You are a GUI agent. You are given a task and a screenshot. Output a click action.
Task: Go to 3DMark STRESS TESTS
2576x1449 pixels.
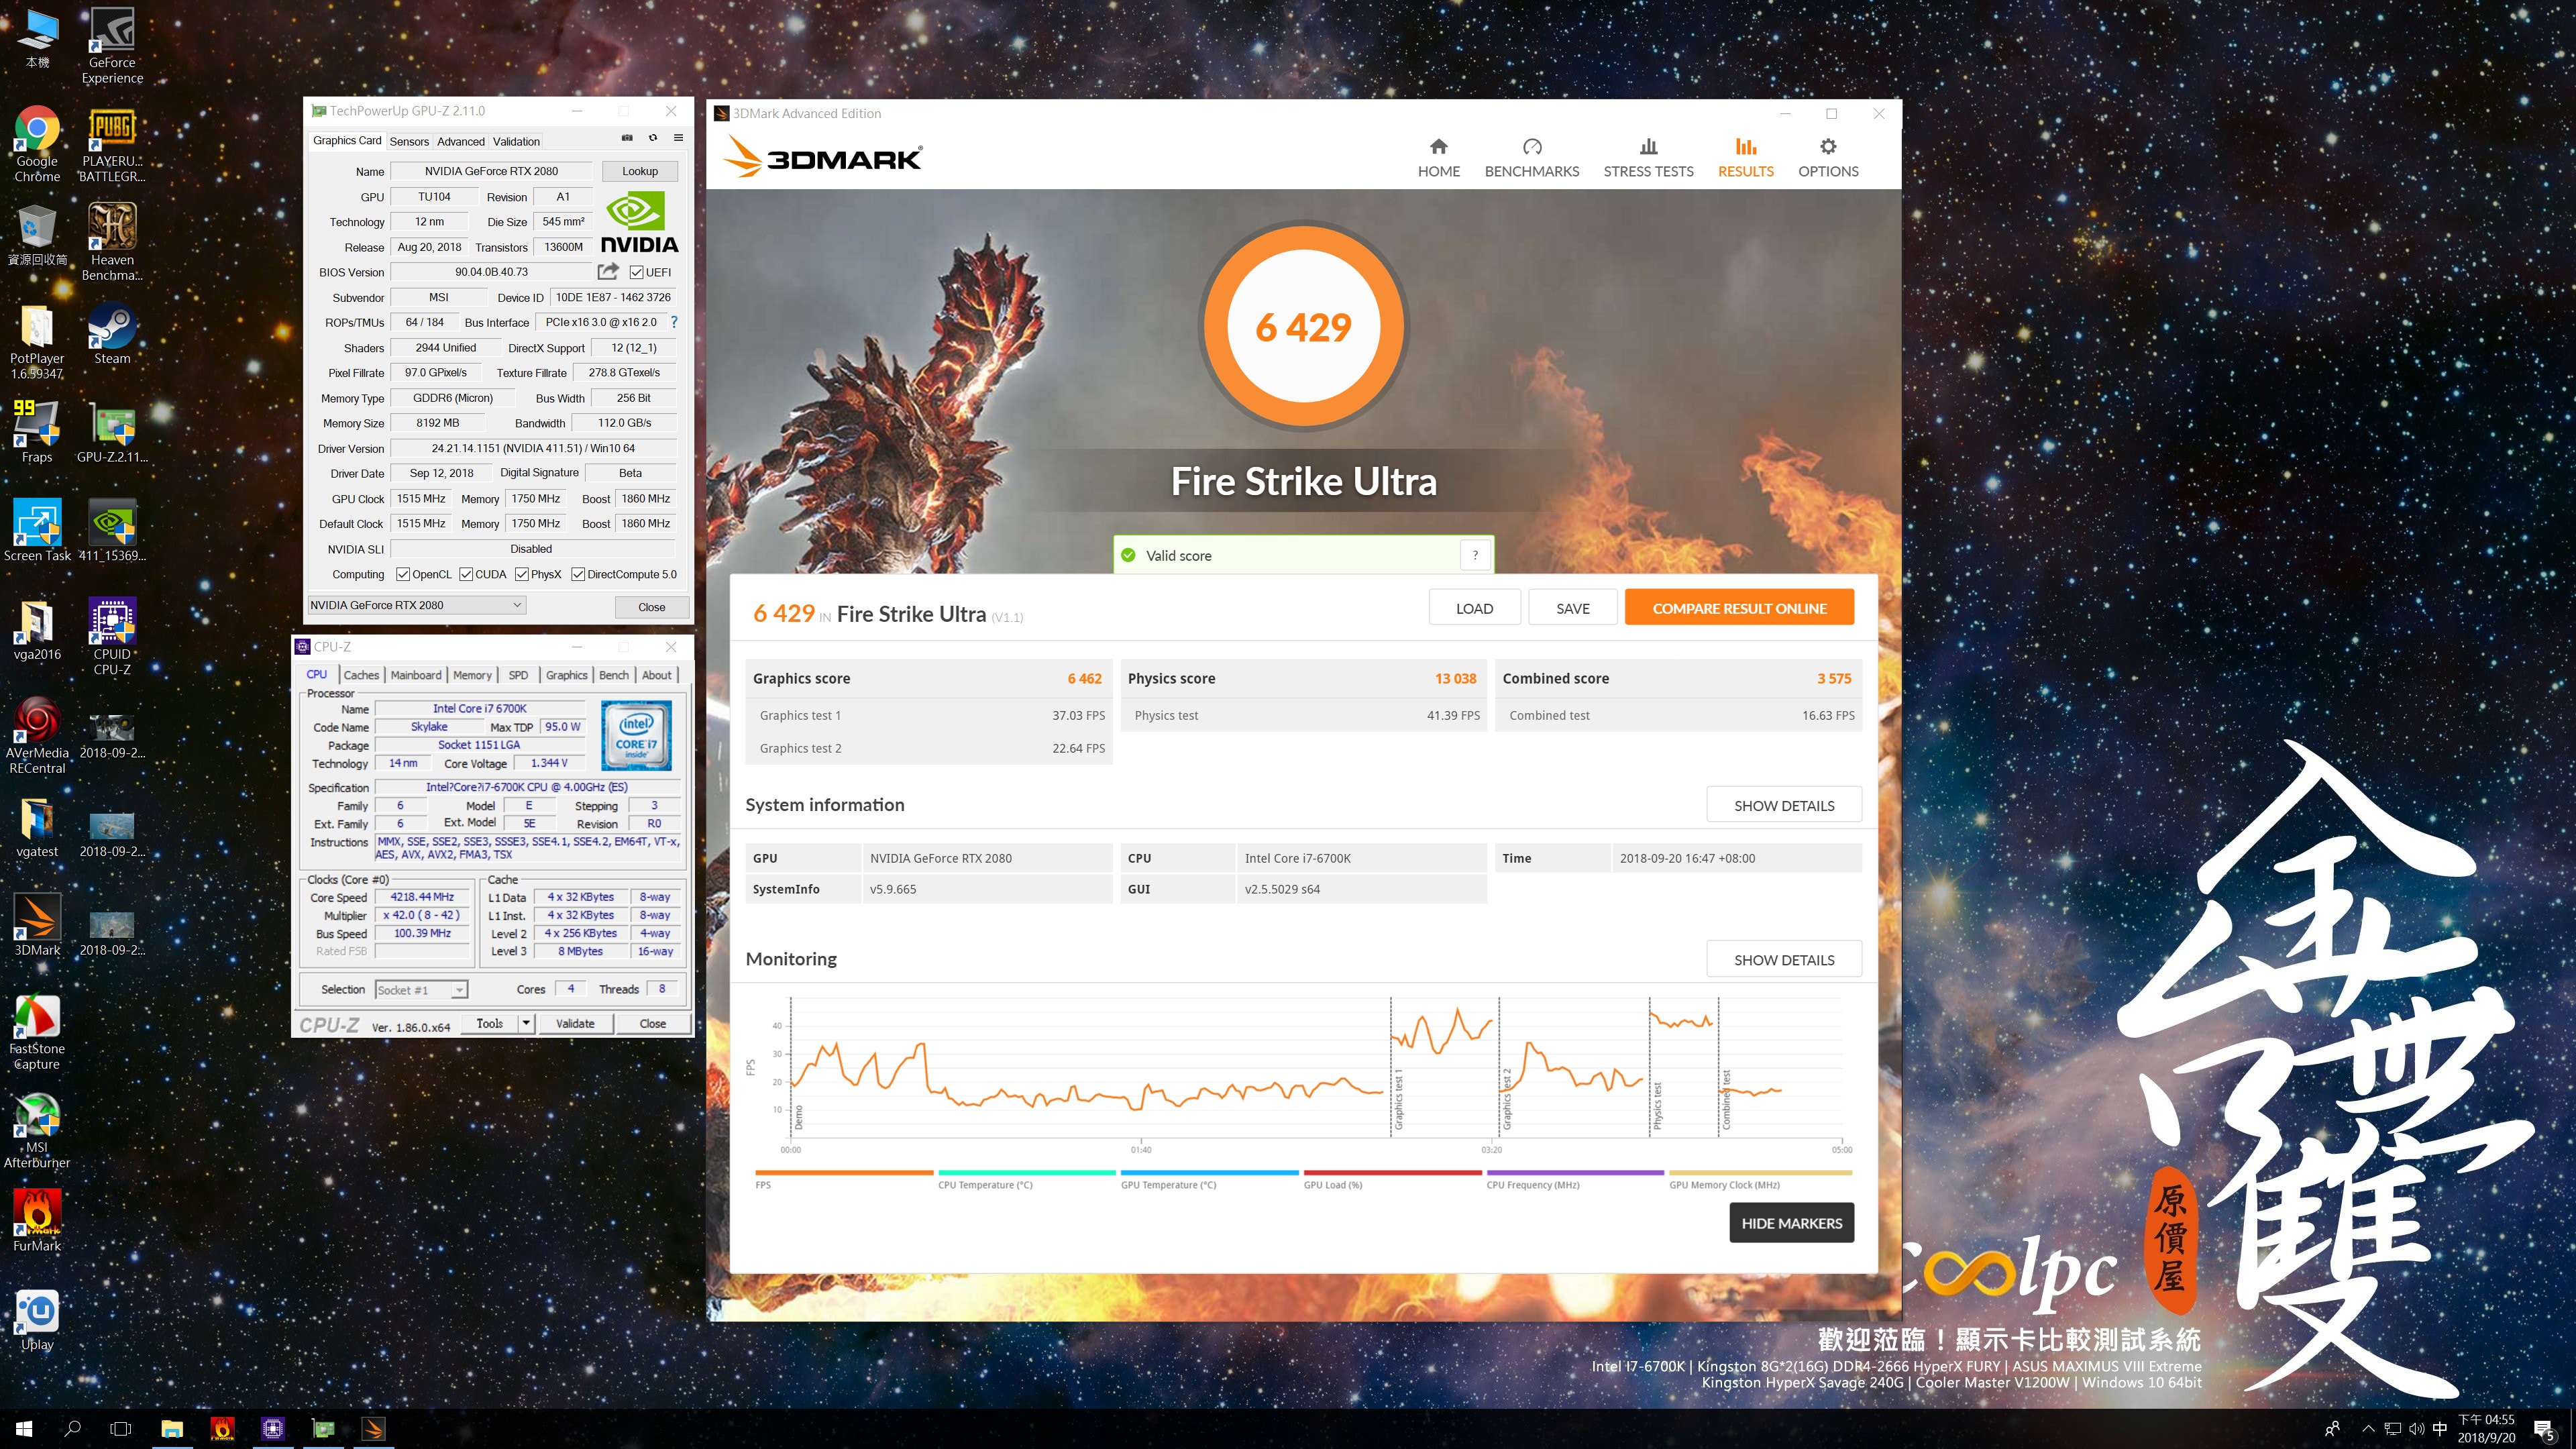coord(1649,158)
